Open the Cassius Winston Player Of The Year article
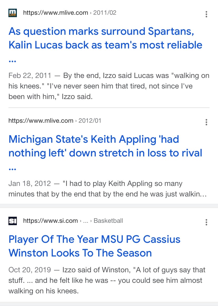This screenshot has width=218, height=306. (94, 246)
